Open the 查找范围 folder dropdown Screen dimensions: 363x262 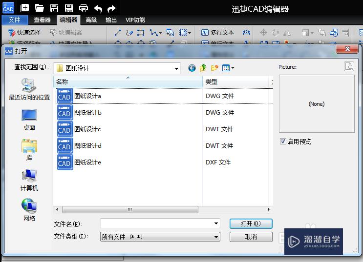pyautogui.click(x=176, y=68)
